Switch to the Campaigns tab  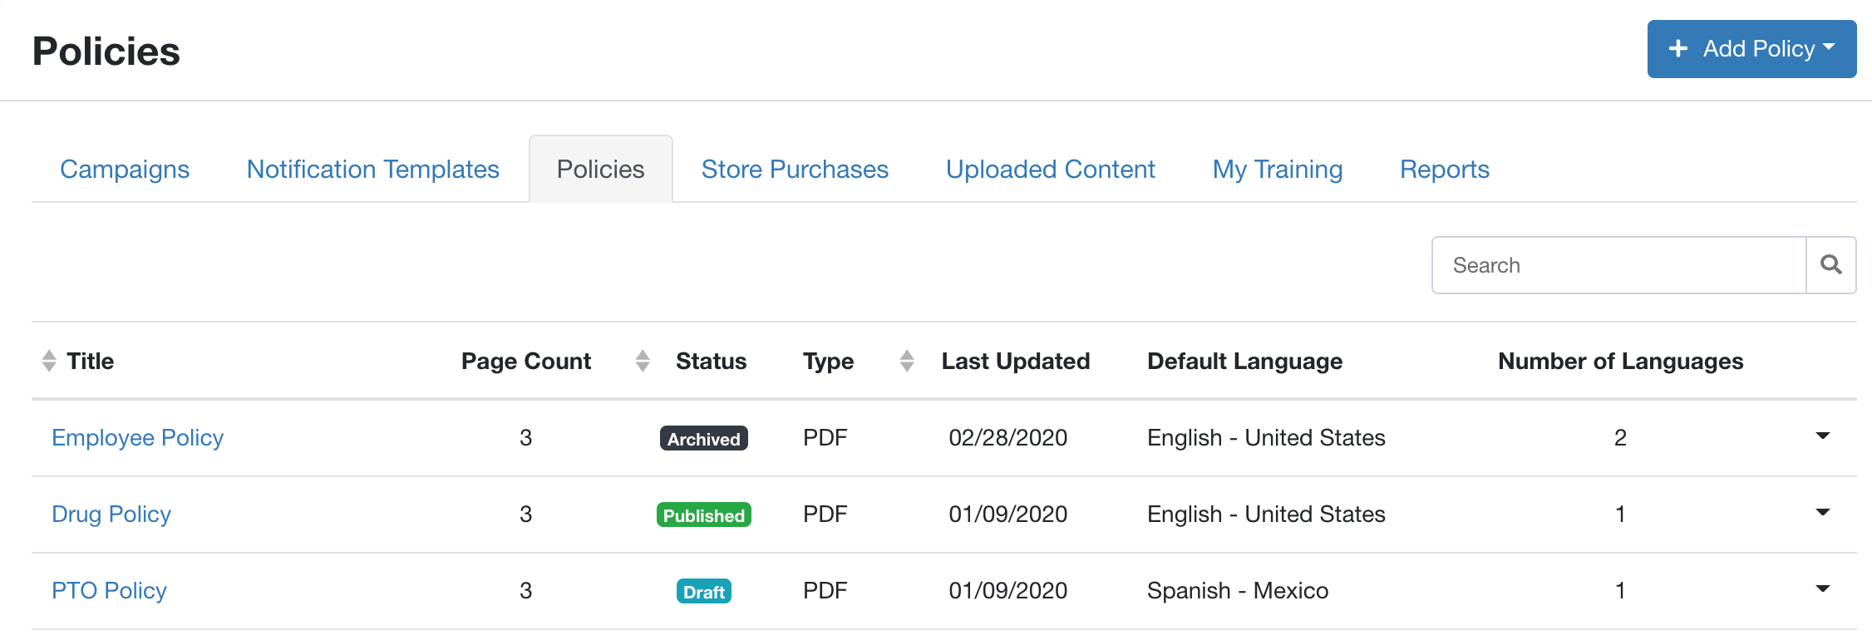pyautogui.click(x=125, y=170)
